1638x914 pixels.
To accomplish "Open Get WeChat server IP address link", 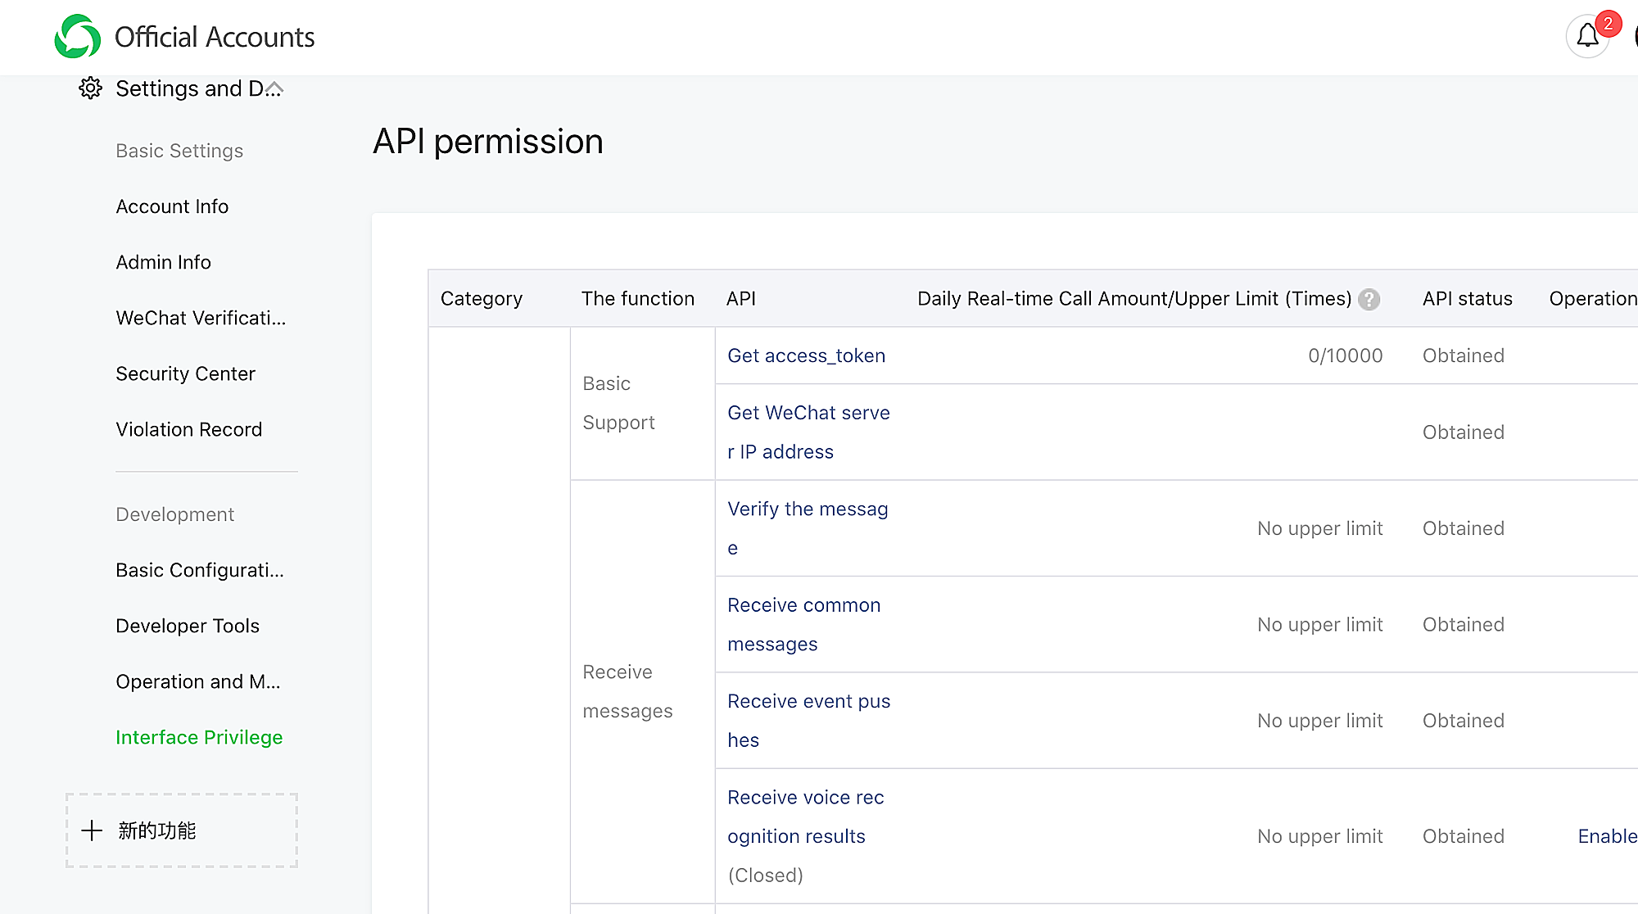I will tap(808, 432).
